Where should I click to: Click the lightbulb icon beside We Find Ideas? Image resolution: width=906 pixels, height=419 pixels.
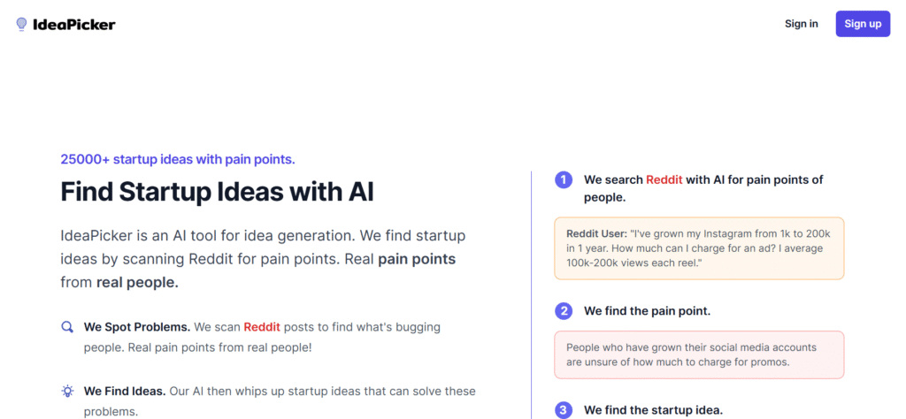pos(67,392)
